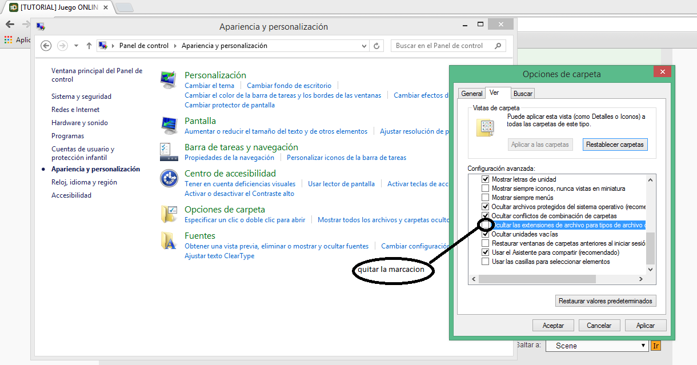Enable Mostrar siempre menús checkbox
Image resolution: width=697 pixels, height=365 pixels.
(x=486, y=198)
